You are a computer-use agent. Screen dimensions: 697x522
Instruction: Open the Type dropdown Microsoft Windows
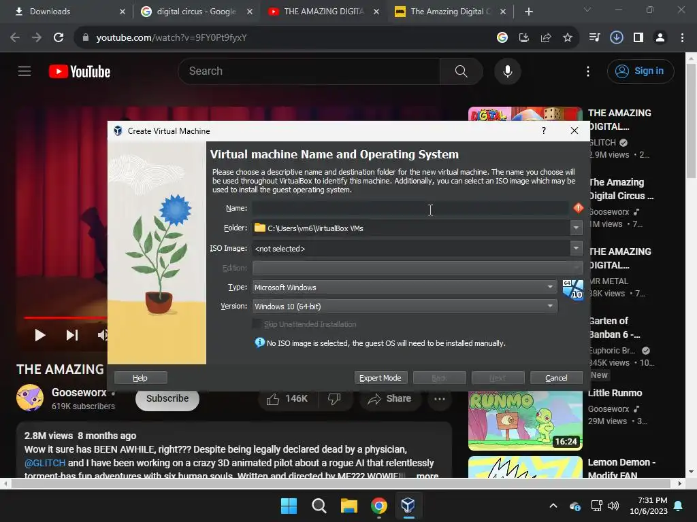tap(404, 288)
